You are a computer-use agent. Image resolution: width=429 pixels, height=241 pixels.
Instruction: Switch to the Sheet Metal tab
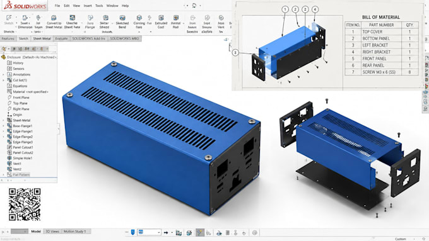(x=42, y=38)
